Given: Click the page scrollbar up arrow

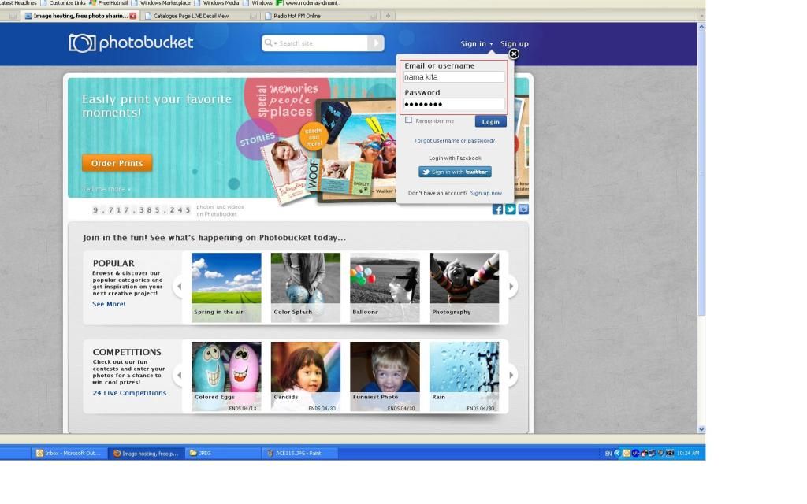Looking at the screenshot, I should (701, 27).
